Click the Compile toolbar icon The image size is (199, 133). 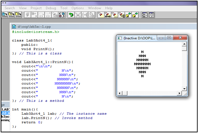[5, 15]
